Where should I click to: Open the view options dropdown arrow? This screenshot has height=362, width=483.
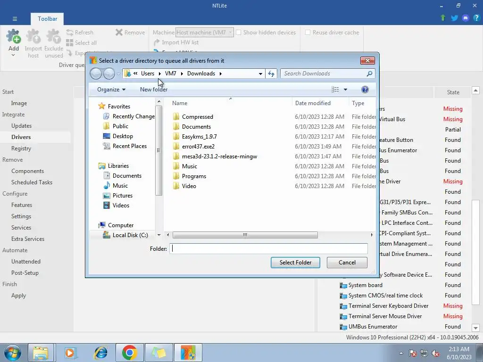pyautogui.click(x=345, y=90)
